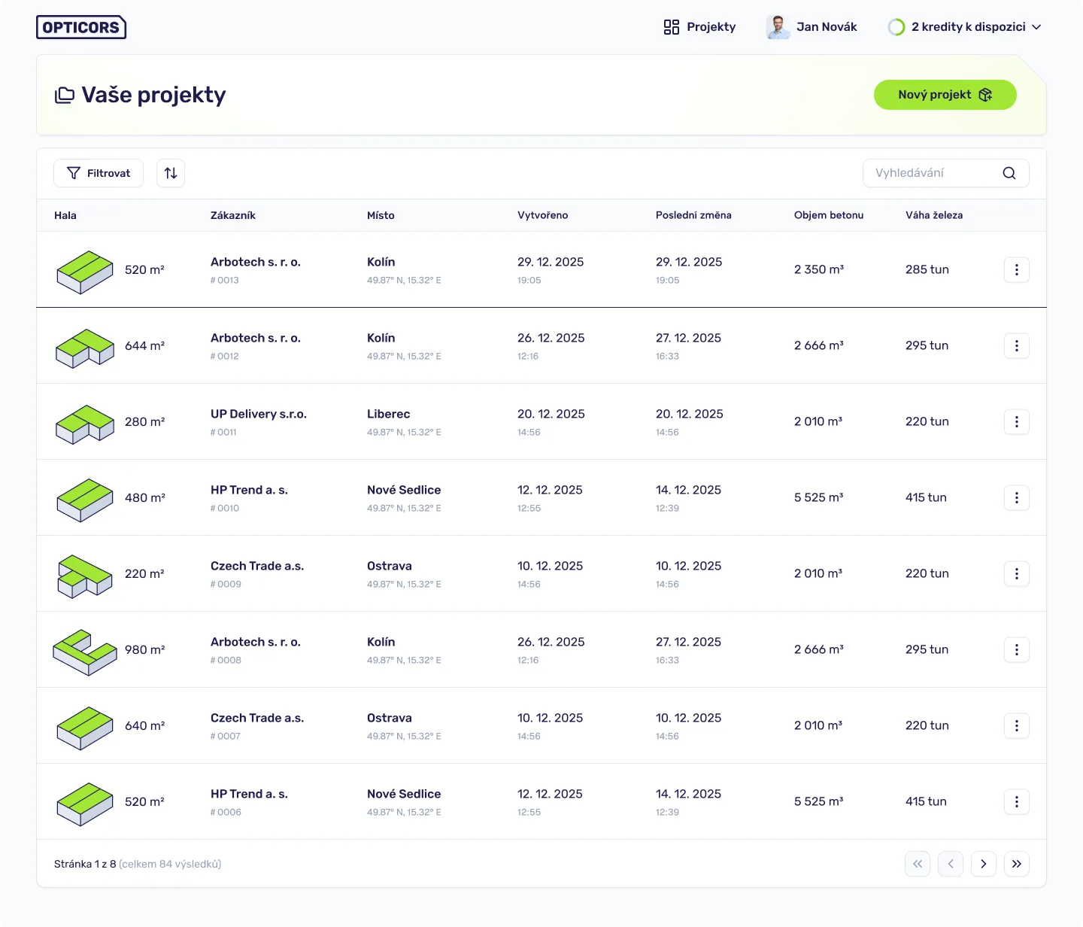The width and height of the screenshot is (1083, 927).
Task: Click Arbotech s. r. o. in row #0013
Action: 256,262
